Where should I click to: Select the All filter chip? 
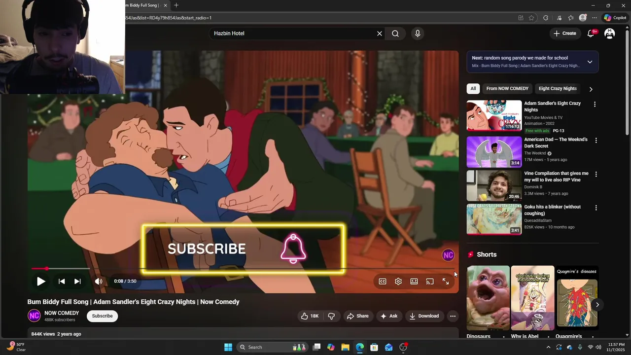473,89
